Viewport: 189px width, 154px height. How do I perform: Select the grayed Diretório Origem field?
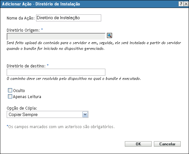[56, 36]
